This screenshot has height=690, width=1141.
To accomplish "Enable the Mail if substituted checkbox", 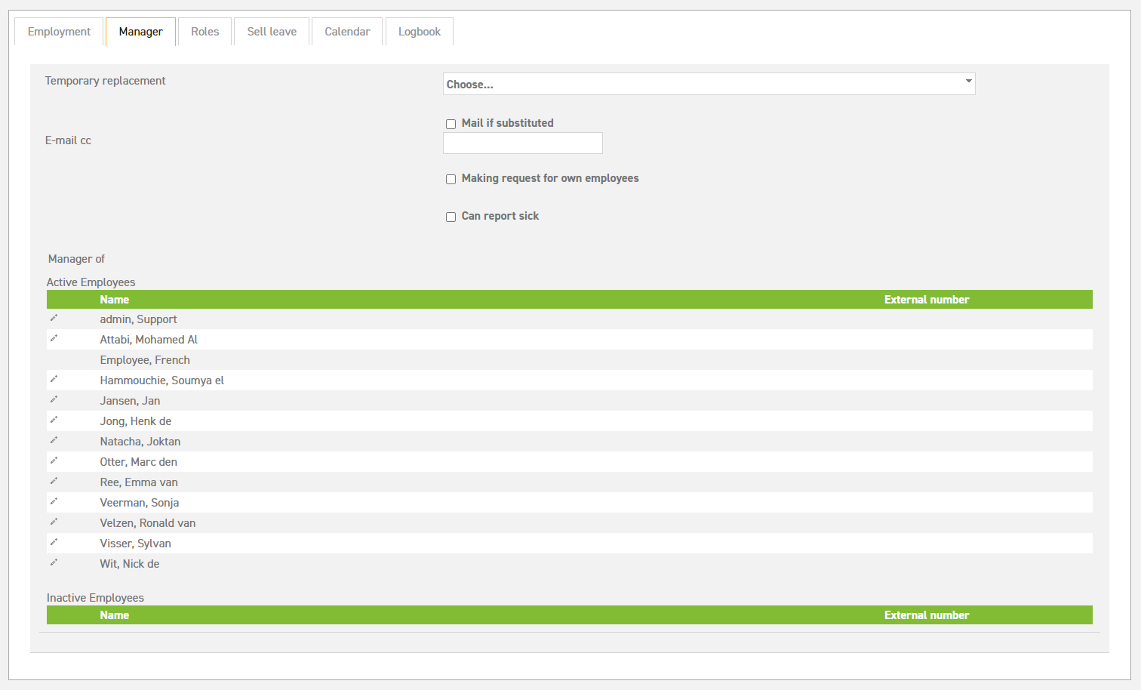I will click(x=451, y=124).
